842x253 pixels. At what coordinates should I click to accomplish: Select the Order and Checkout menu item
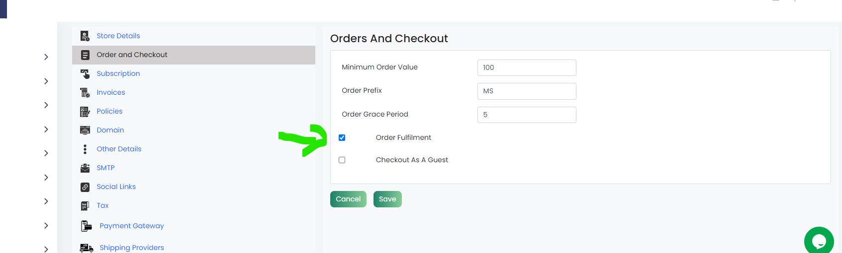(x=193, y=55)
